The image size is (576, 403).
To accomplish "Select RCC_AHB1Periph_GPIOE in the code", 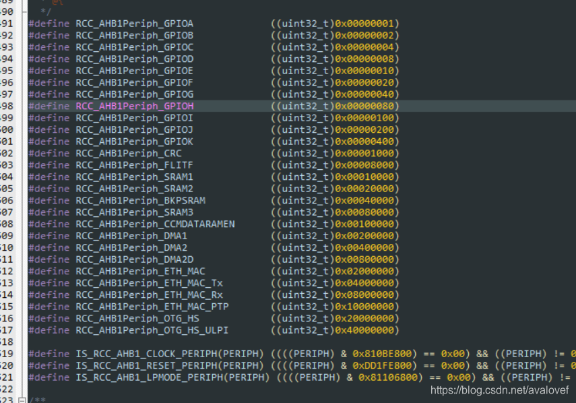I will click(135, 71).
